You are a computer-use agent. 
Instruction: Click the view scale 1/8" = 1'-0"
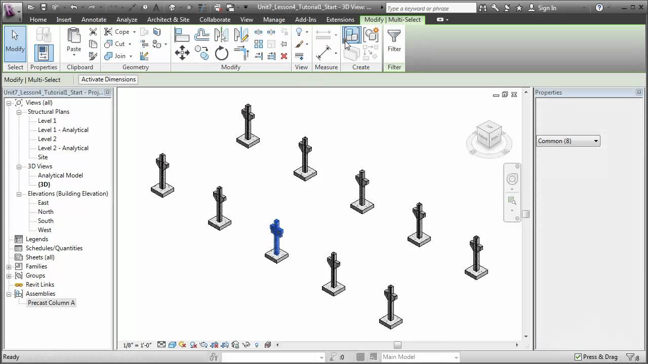point(137,345)
